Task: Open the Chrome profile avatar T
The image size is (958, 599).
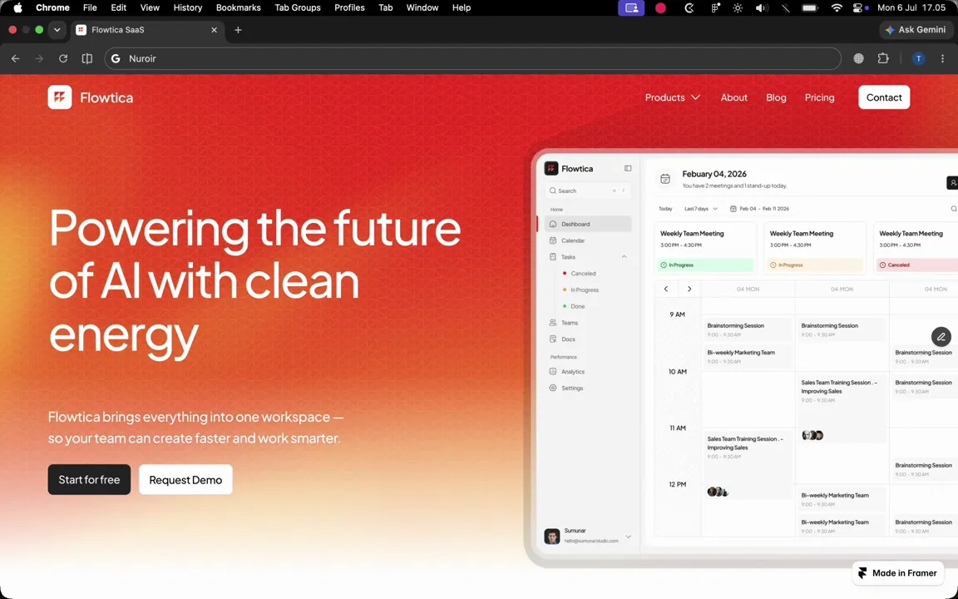Action: [x=918, y=59]
